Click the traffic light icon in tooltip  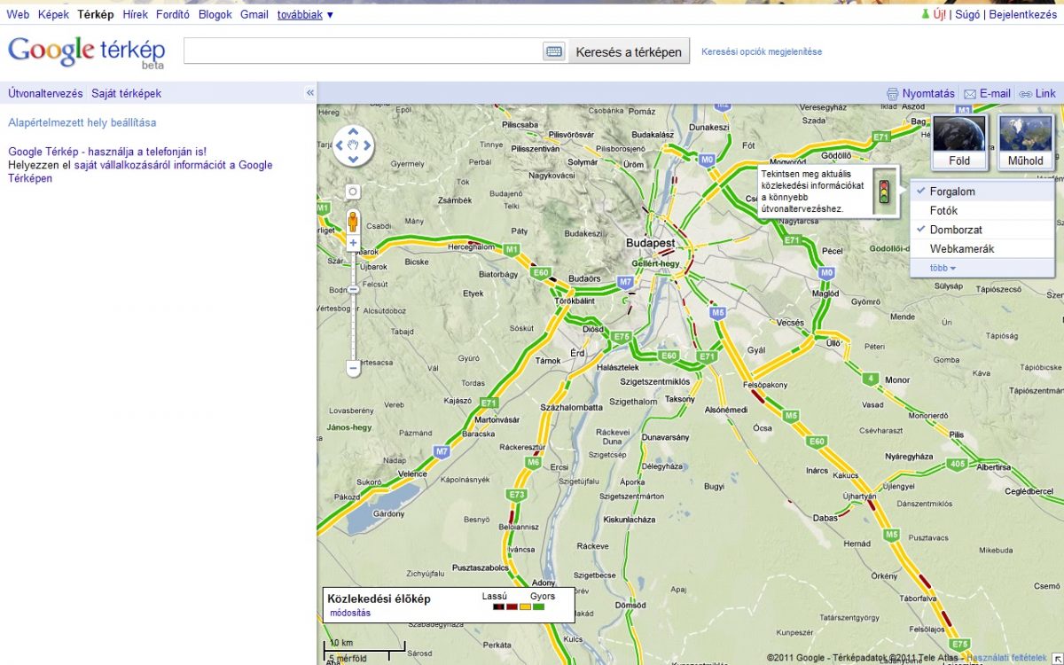882,192
